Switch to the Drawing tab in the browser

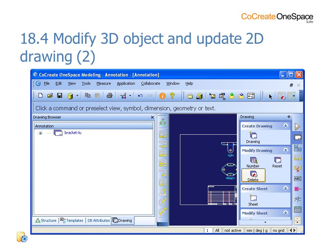tap(122, 220)
